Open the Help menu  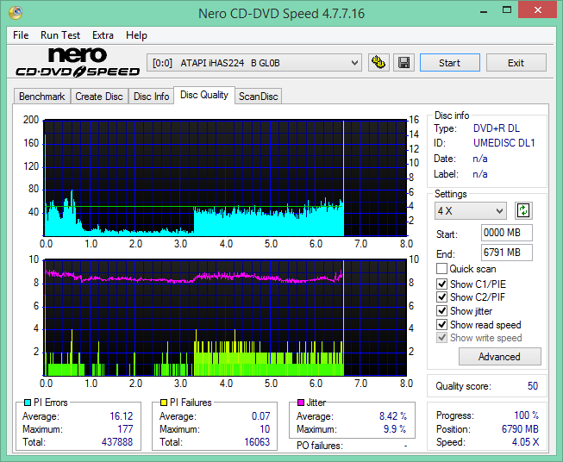tap(136, 35)
